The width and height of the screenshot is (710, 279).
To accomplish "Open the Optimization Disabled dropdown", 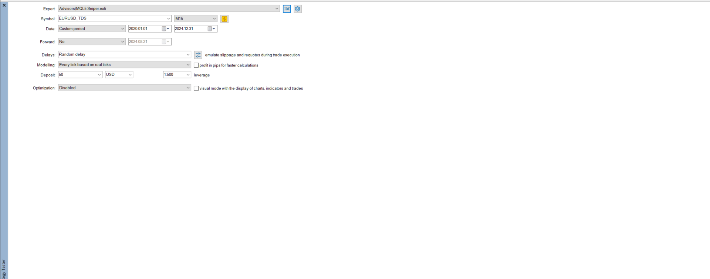I will (x=188, y=88).
